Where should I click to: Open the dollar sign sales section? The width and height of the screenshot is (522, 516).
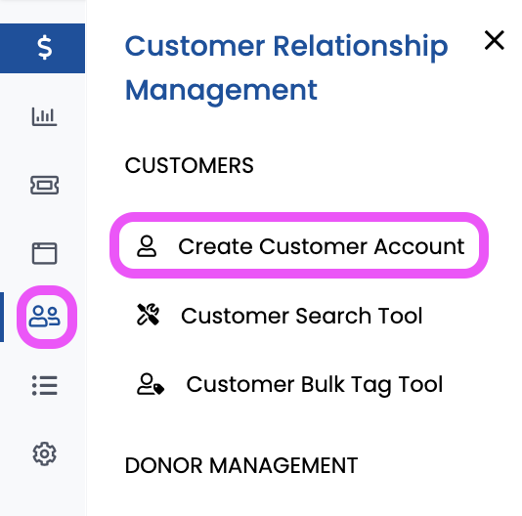[44, 48]
